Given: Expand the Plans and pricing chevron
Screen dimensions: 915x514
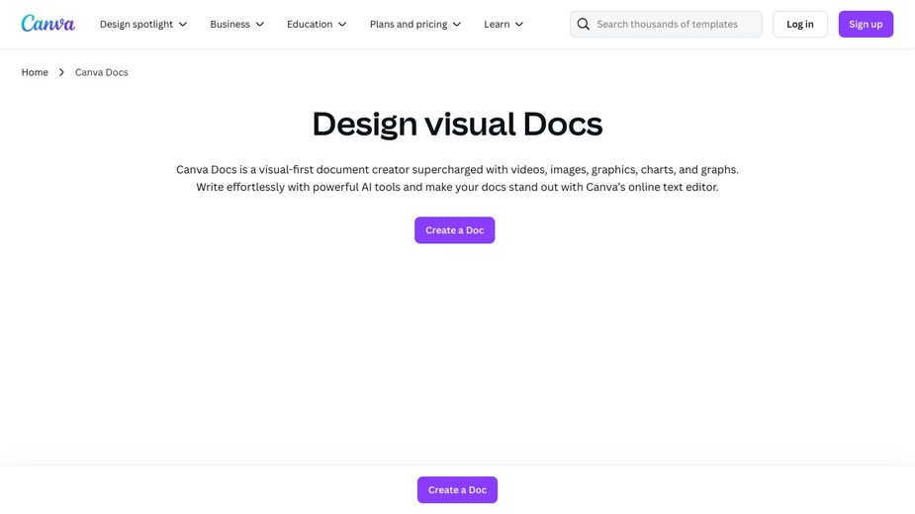Looking at the screenshot, I should (457, 24).
